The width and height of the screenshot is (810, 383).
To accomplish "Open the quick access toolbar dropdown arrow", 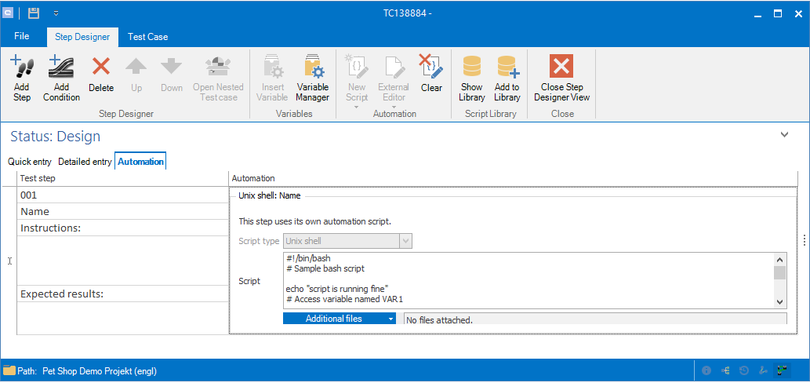I will [x=56, y=13].
